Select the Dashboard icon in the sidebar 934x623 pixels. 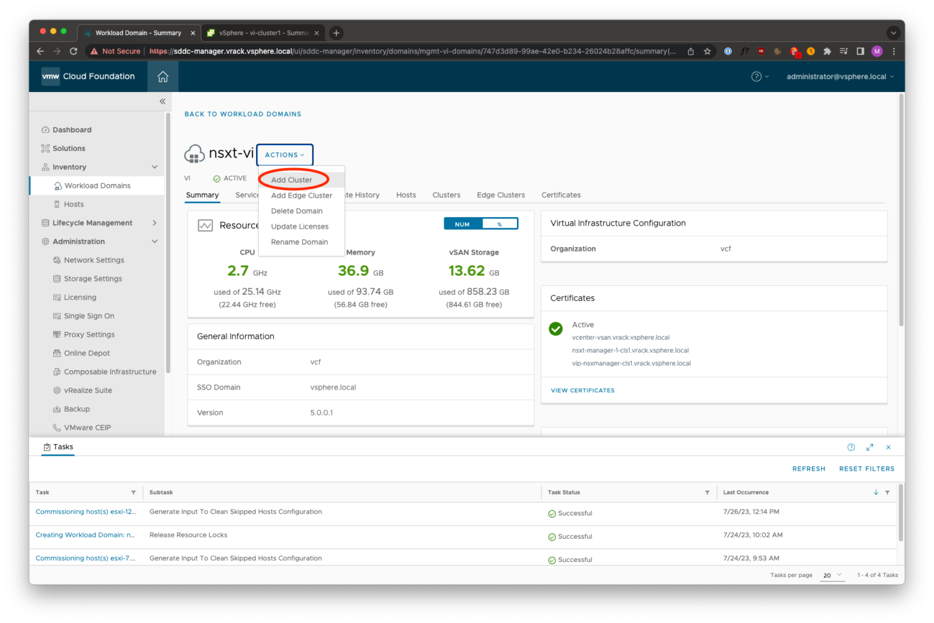45,129
